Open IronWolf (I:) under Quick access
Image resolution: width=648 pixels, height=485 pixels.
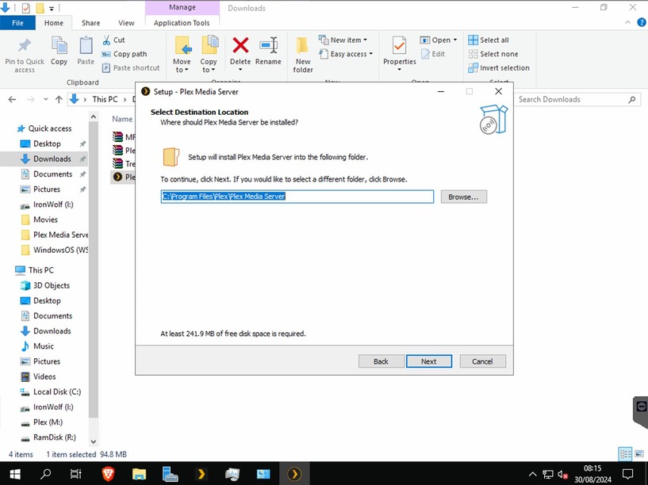[x=47, y=204]
